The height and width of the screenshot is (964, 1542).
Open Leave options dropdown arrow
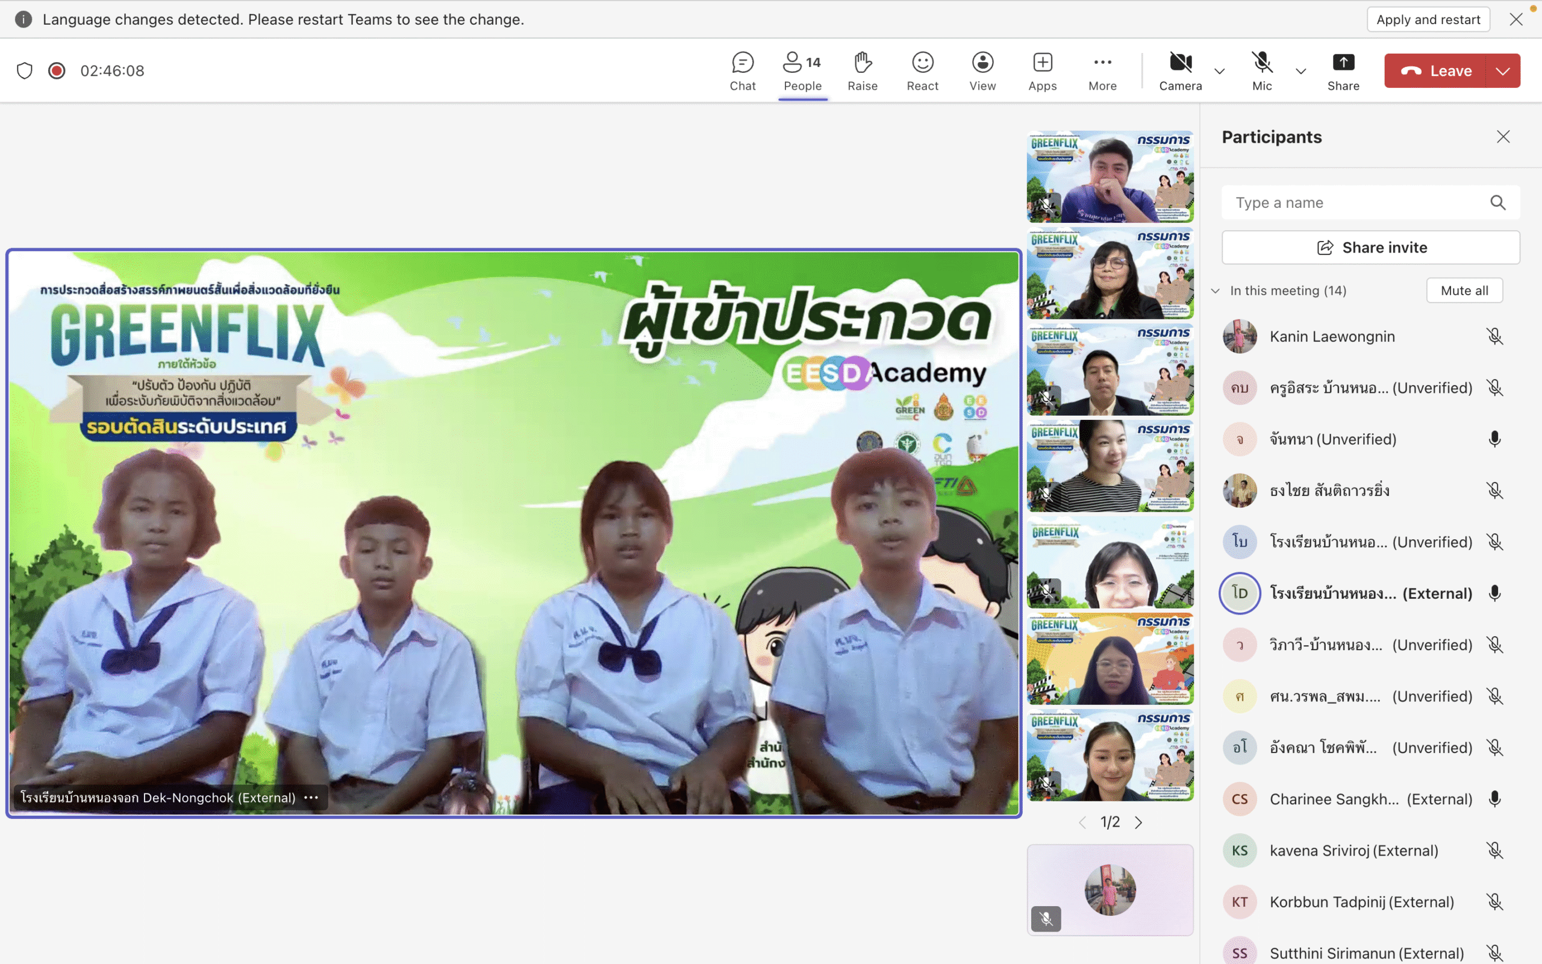1502,70
